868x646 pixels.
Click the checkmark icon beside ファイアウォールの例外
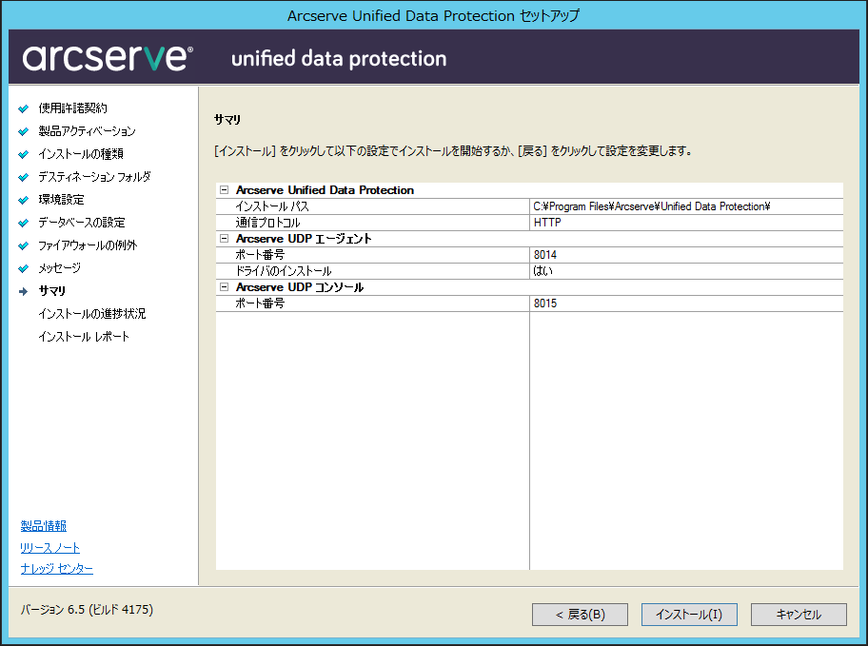[x=23, y=245]
